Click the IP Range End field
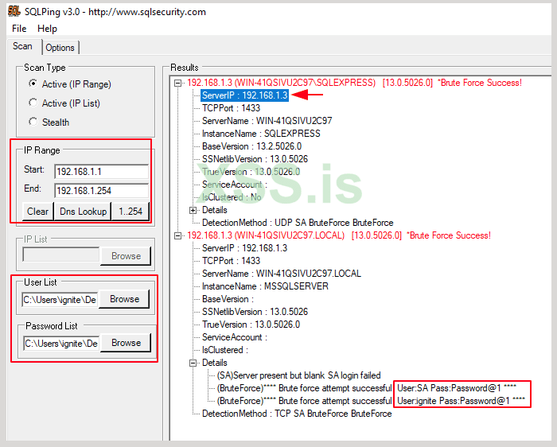This screenshot has width=557, height=447. point(101,191)
